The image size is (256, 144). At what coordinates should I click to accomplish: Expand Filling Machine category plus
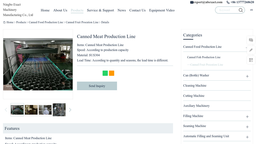pos(247,116)
